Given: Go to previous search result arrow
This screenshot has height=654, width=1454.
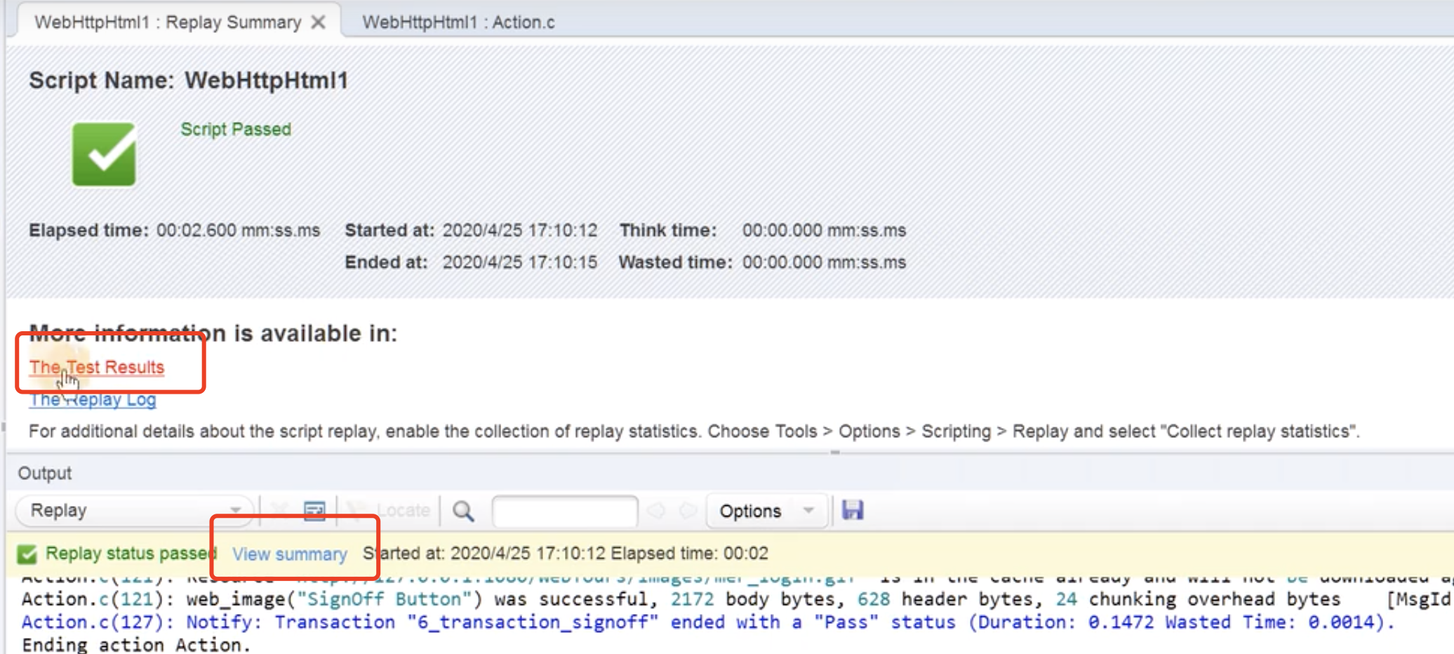Looking at the screenshot, I should tap(655, 510).
